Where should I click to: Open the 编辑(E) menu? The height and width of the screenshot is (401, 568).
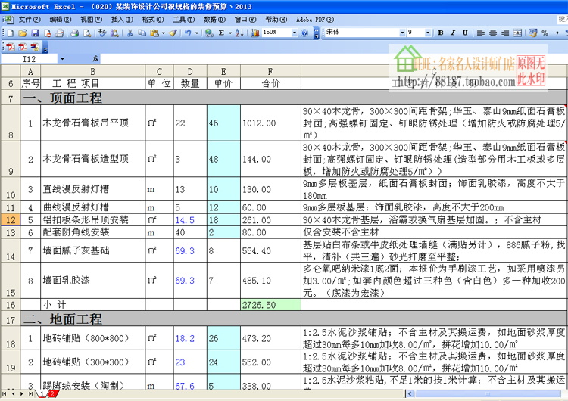pos(61,20)
